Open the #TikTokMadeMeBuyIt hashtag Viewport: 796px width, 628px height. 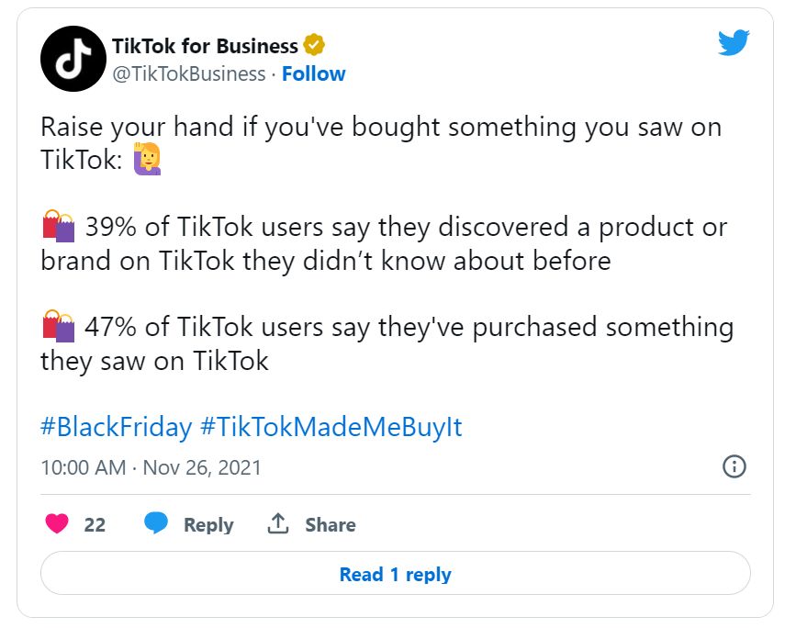point(331,427)
